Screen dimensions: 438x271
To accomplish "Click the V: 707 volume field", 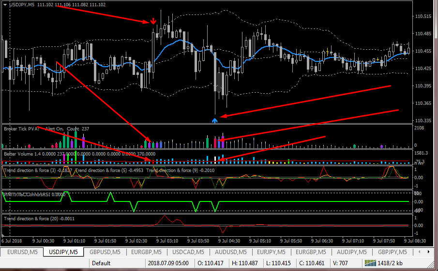I will pyautogui.click(x=340, y=263).
